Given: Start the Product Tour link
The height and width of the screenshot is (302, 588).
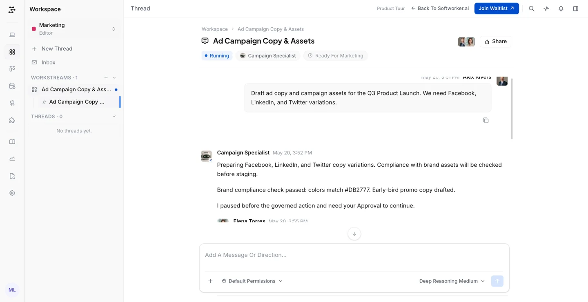Looking at the screenshot, I should point(391,9).
